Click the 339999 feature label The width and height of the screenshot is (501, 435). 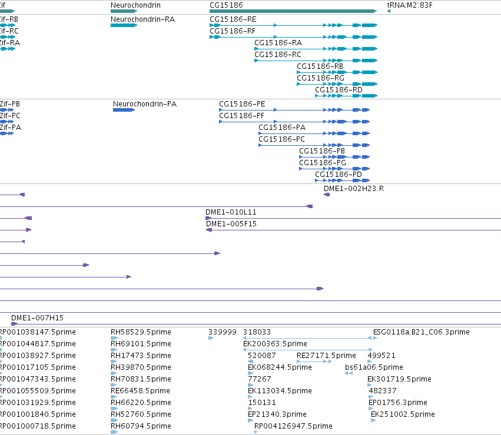coord(223,332)
